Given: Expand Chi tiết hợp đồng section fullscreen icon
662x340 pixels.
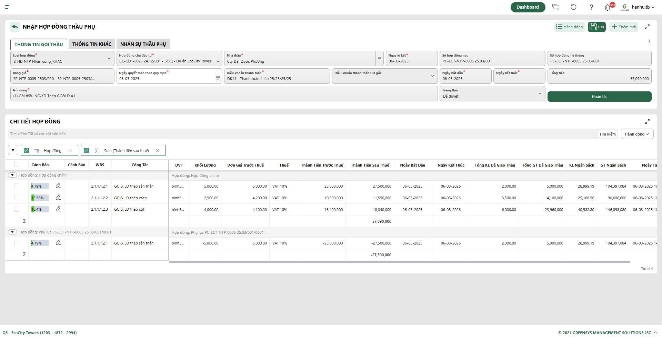Looking at the screenshot, I should (647, 121).
